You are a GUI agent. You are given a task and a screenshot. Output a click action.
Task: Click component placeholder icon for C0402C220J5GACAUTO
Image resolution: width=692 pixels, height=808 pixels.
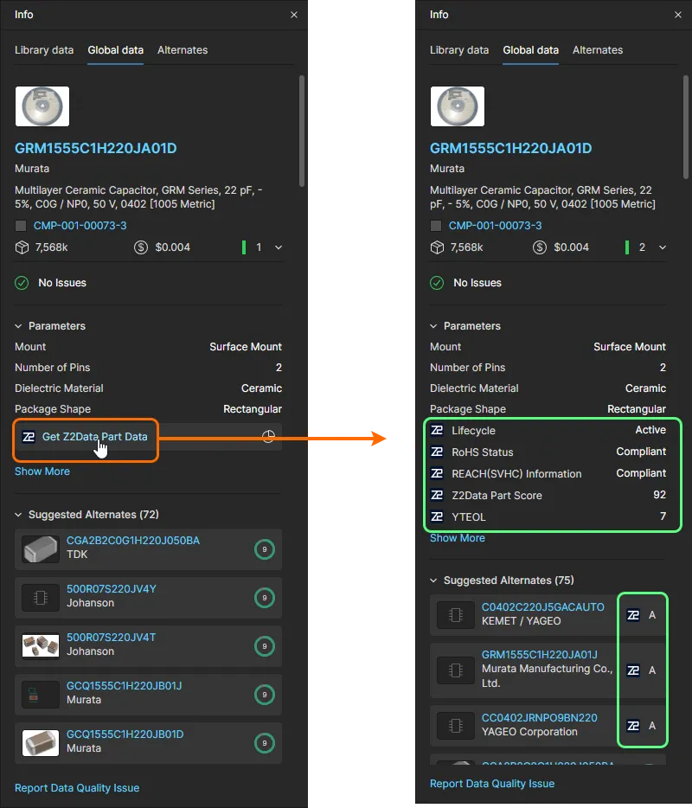pos(456,615)
